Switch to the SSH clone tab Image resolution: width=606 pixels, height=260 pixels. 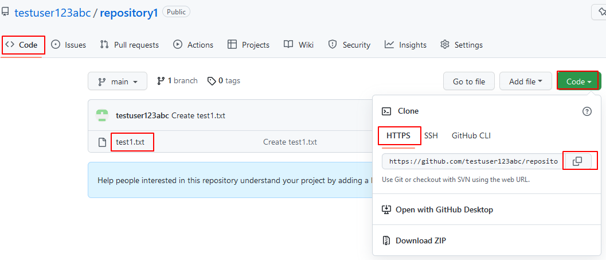[x=431, y=135]
